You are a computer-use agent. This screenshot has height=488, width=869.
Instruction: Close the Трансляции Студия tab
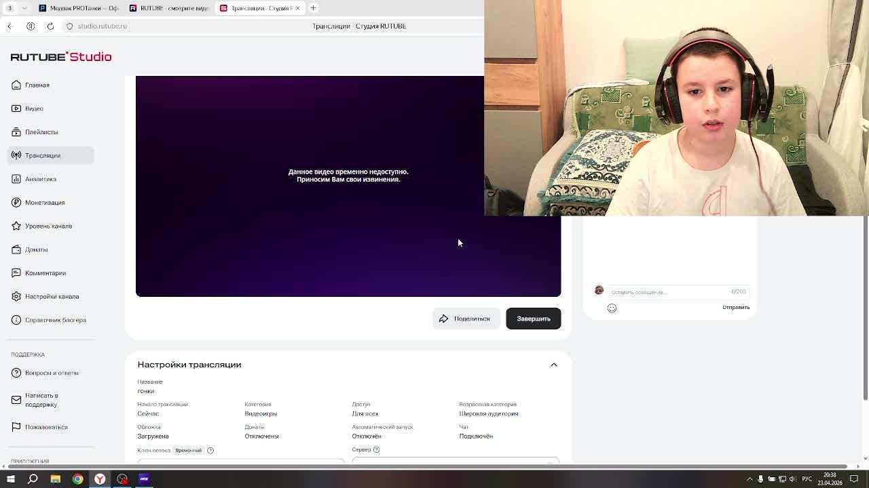[x=297, y=8]
